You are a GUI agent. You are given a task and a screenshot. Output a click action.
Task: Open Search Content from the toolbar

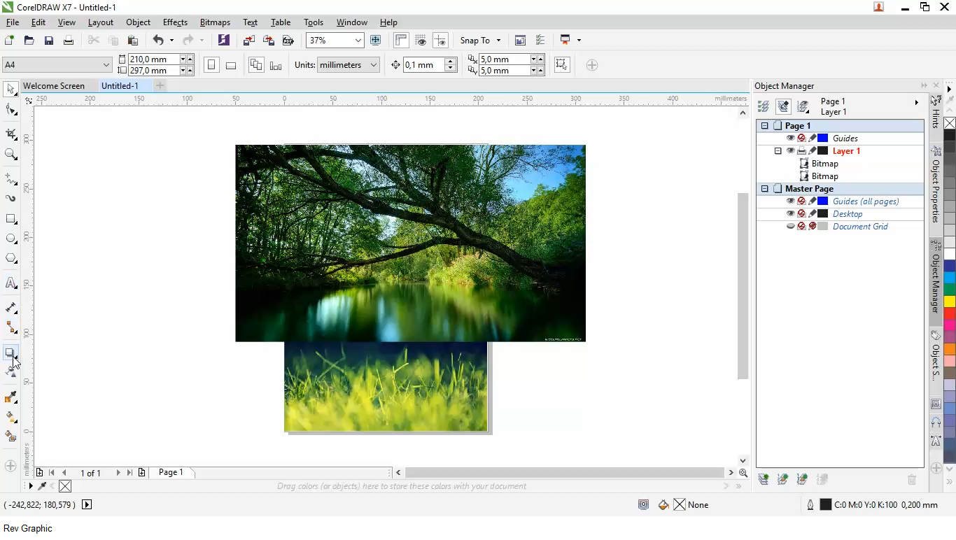coord(224,41)
